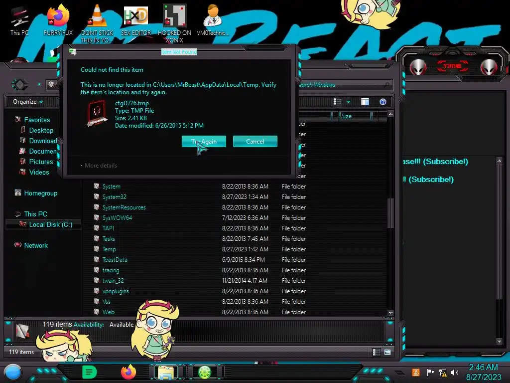Screen dimensions: 510x383
Task: Click the cfgD726.tmp file icon in dialog
Action: 97,113
